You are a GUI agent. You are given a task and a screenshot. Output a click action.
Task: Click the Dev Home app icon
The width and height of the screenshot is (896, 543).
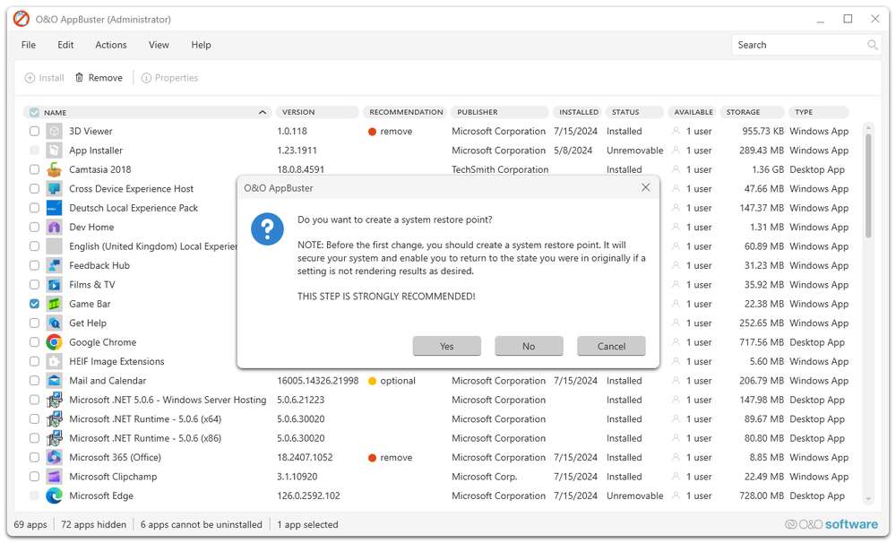click(x=54, y=227)
